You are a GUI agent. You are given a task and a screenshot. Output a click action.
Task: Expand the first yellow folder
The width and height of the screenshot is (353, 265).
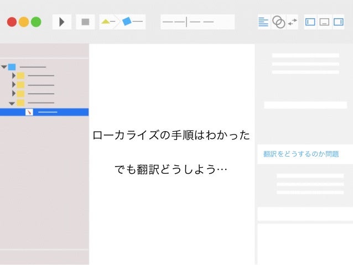(x=14, y=76)
